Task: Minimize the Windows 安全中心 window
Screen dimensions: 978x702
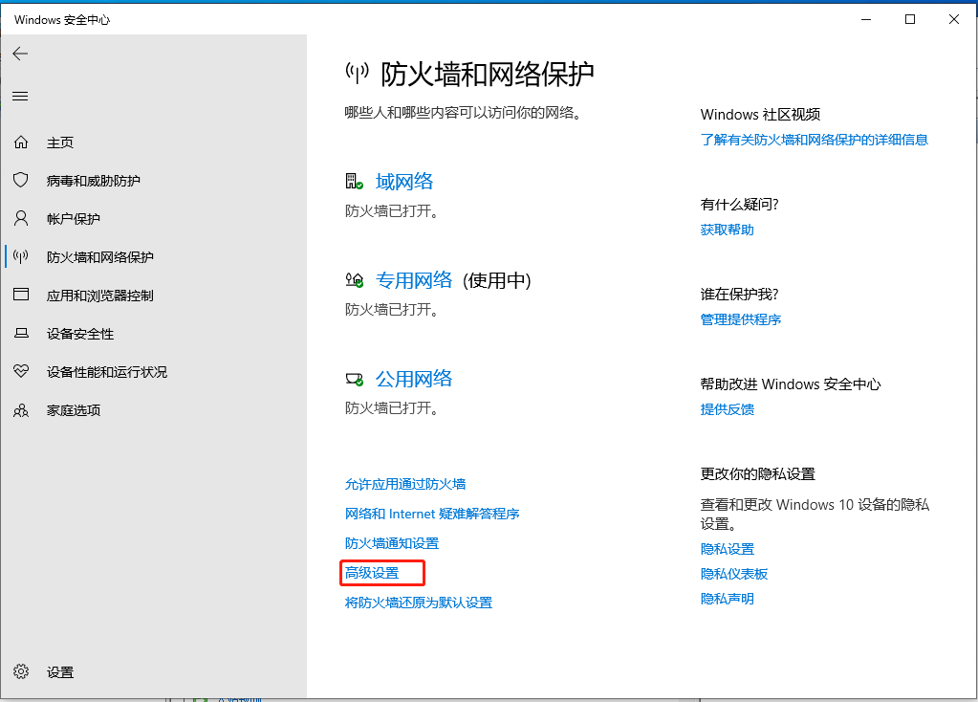Action: [866, 19]
